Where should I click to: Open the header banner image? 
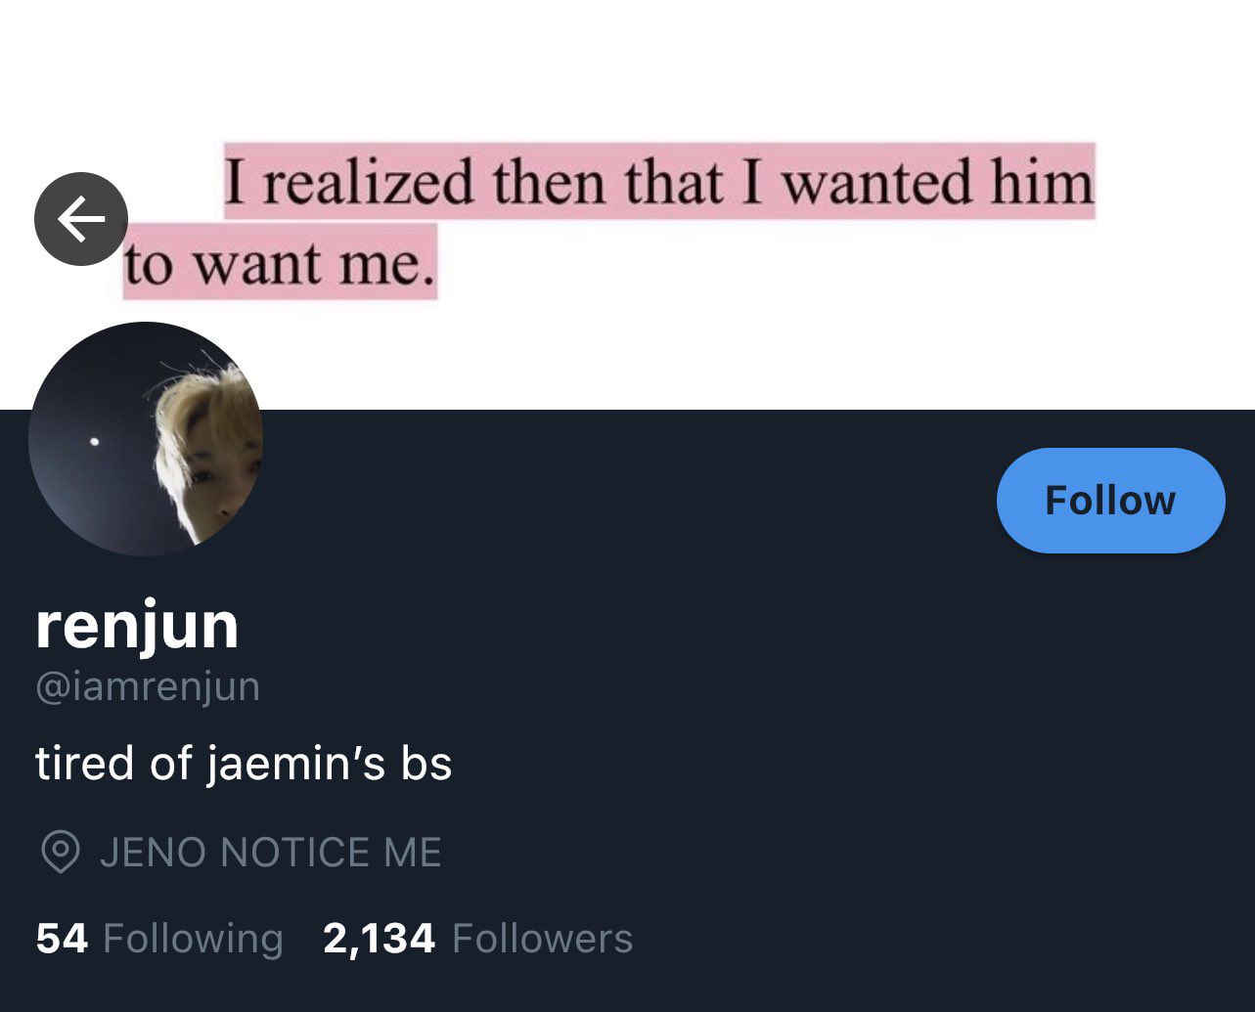click(627, 204)
